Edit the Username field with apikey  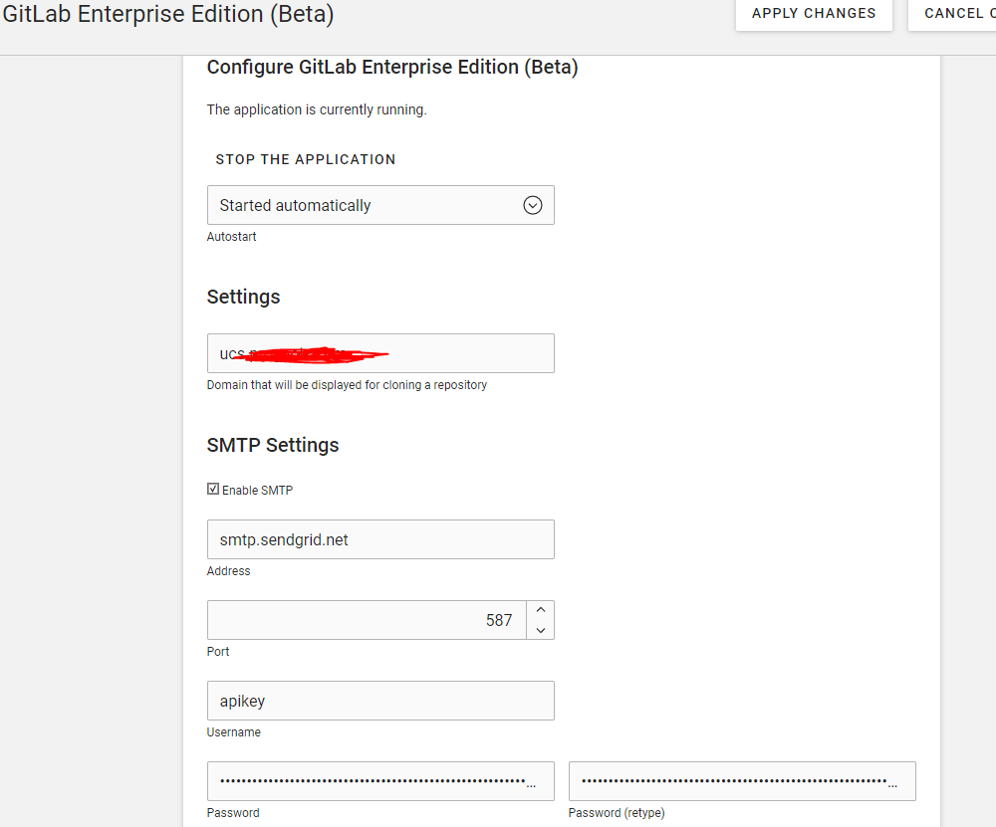(380, 701)
